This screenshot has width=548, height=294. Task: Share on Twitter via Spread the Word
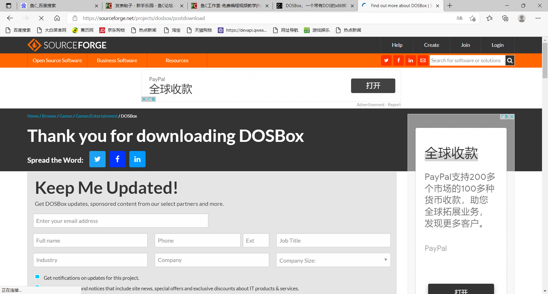pyautogui.click(x=97, y=159)
